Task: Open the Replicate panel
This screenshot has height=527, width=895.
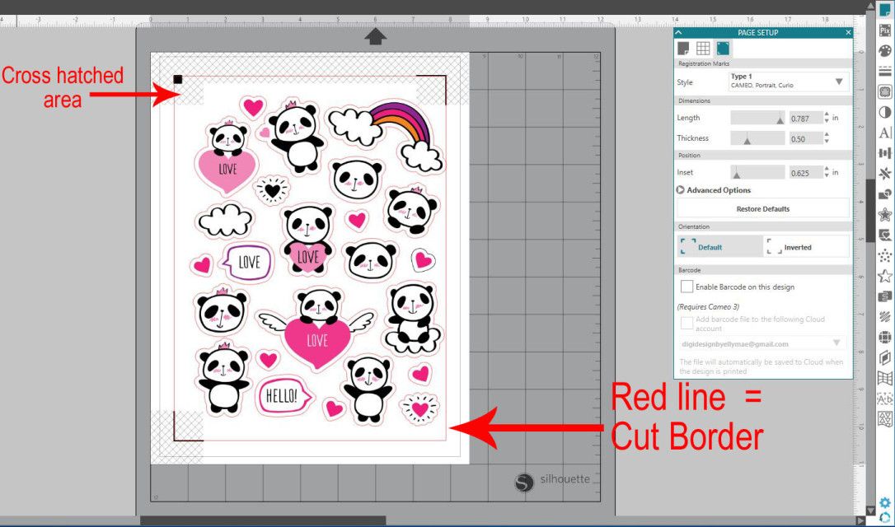Action: click(885, 174)
